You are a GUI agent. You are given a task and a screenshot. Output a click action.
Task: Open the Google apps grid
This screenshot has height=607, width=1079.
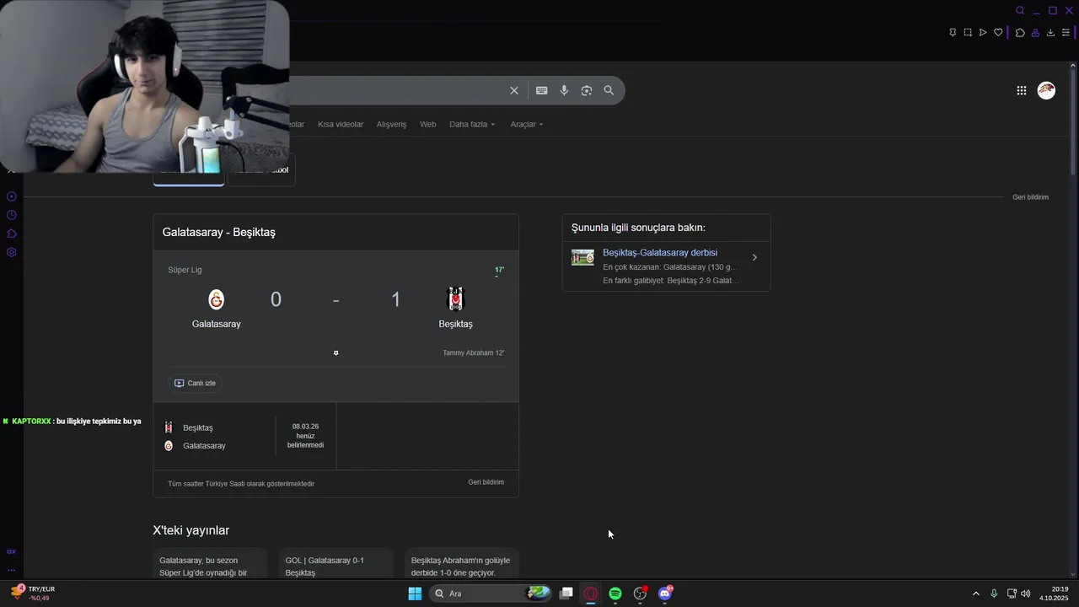coord(1022,90)
